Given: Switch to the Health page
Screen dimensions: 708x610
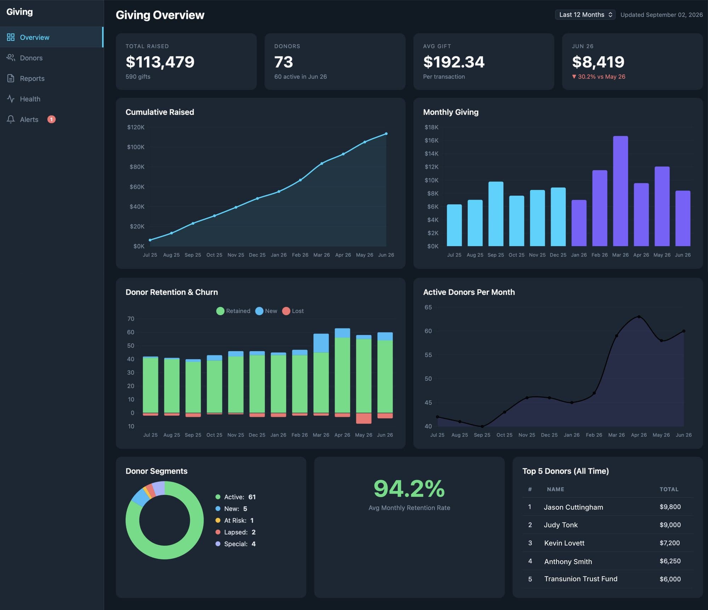Looking at the screenshot, I should coord(52,99).
